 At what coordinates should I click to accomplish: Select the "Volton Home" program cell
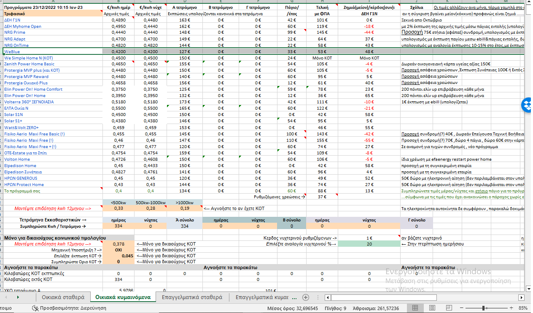point(53,159)
